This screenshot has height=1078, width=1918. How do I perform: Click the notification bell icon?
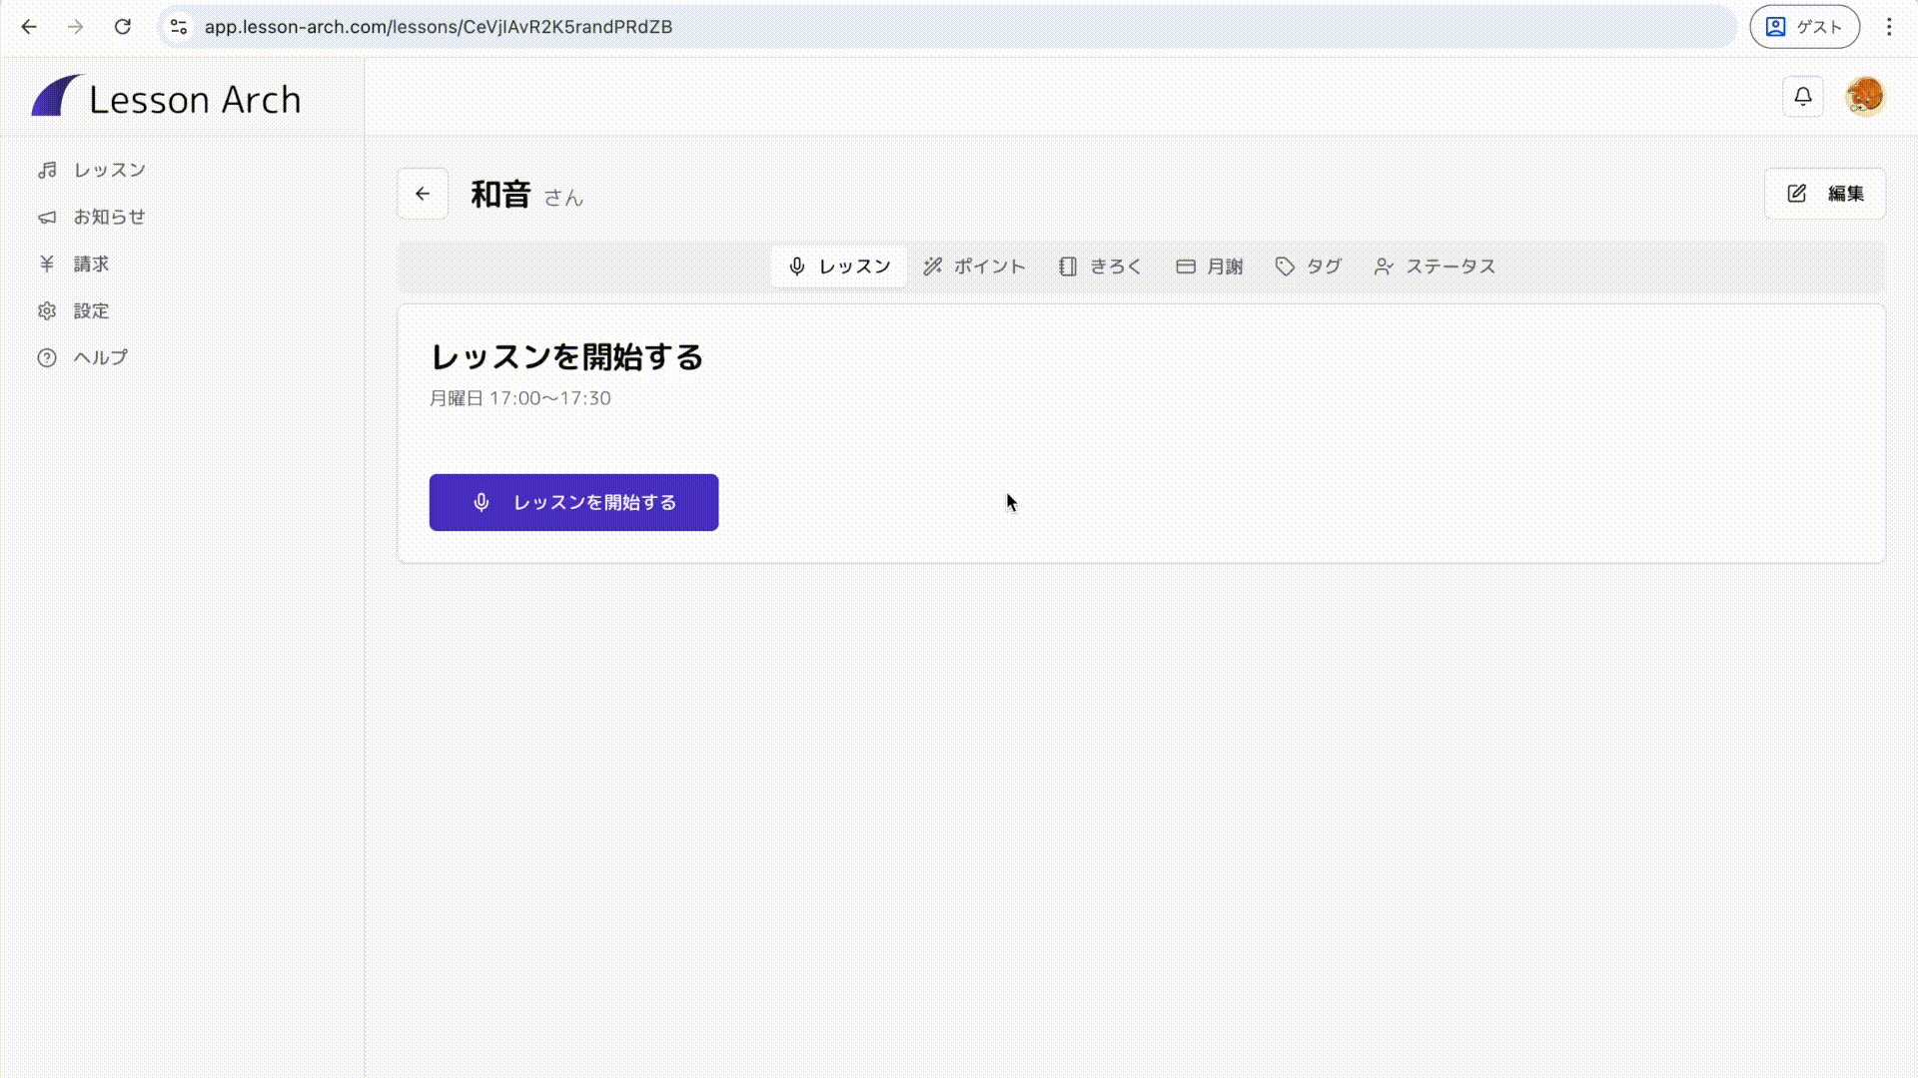point(1802,97)
